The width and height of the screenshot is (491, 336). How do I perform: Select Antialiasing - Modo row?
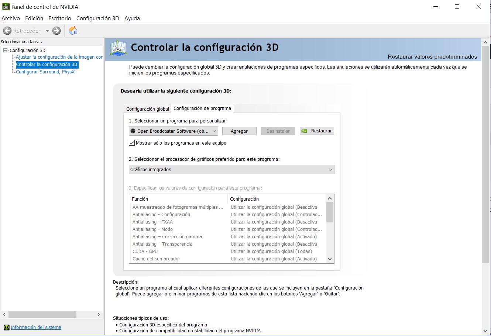point(228,229)
